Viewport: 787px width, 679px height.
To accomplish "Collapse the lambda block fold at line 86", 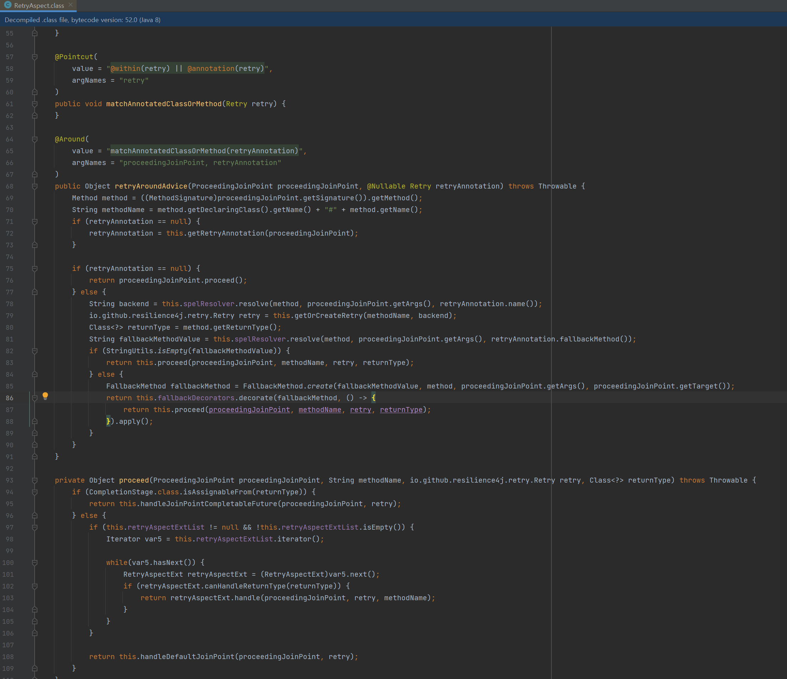I will coord(35,398).
